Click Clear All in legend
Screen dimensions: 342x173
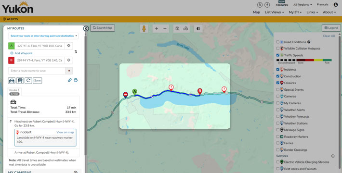(x=329, y=36)
